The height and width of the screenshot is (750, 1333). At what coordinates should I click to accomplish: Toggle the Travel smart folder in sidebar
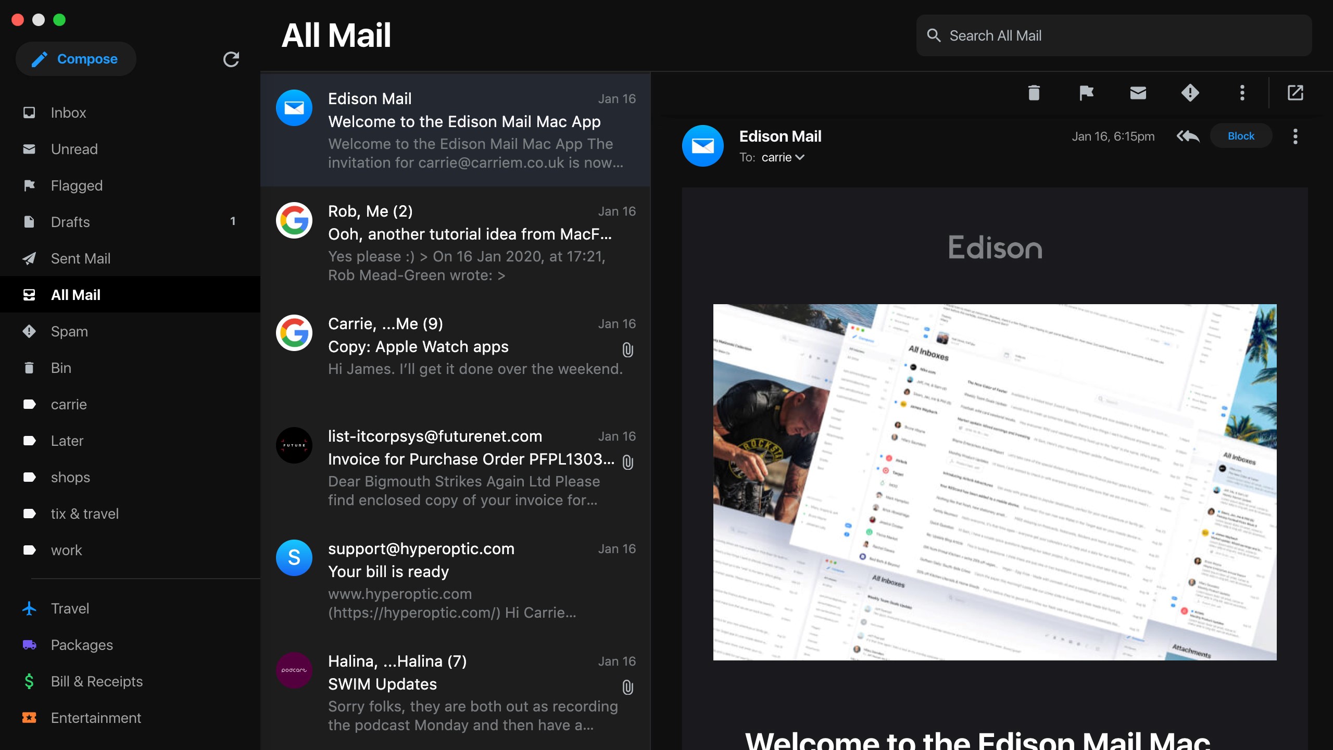point(70,607)
